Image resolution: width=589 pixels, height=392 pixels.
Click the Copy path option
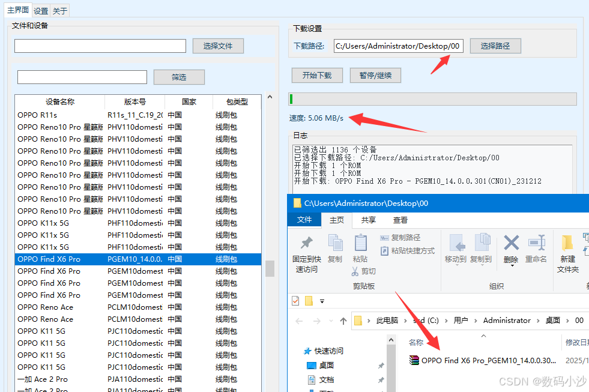point(400,238)
